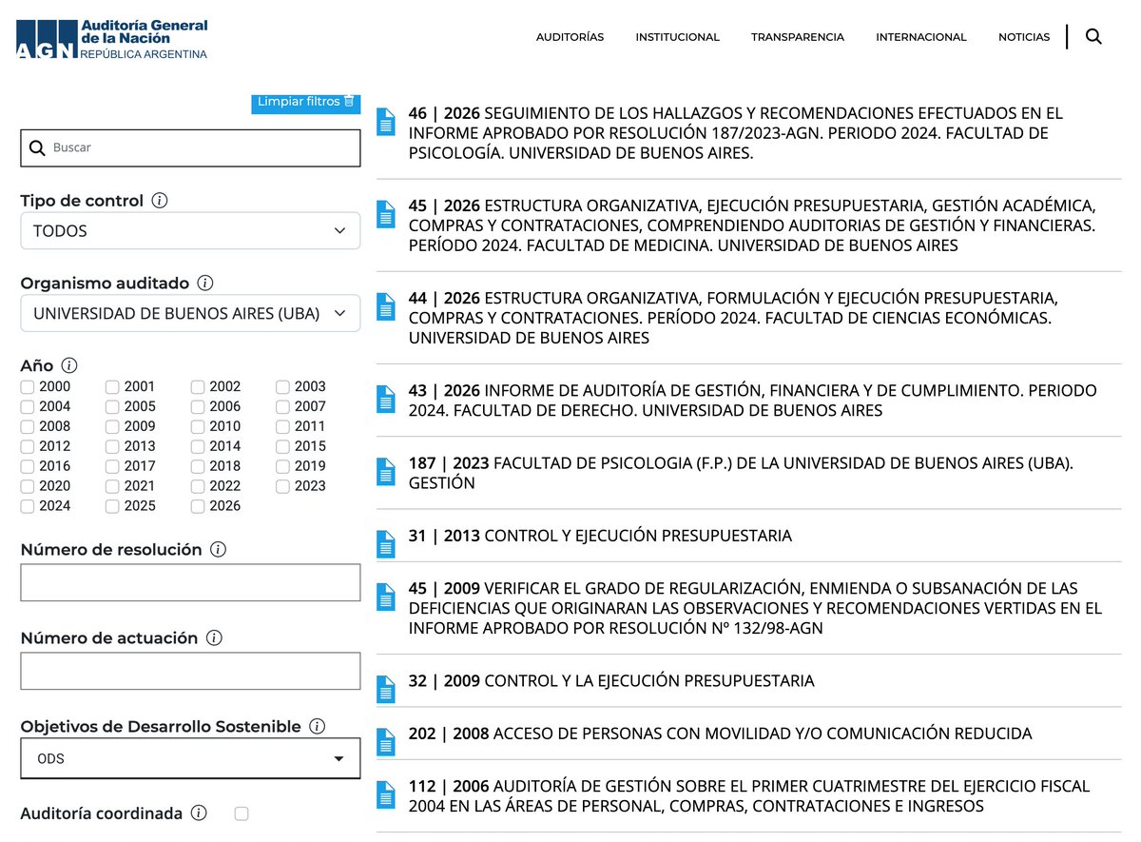
Task: Click the AGN logo in the header
Action: click(x=112, y=38)
